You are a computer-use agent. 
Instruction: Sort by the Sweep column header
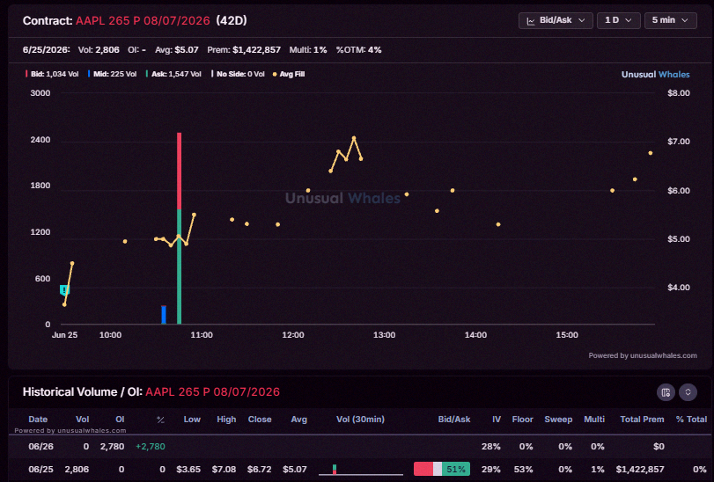pos(558,420)
